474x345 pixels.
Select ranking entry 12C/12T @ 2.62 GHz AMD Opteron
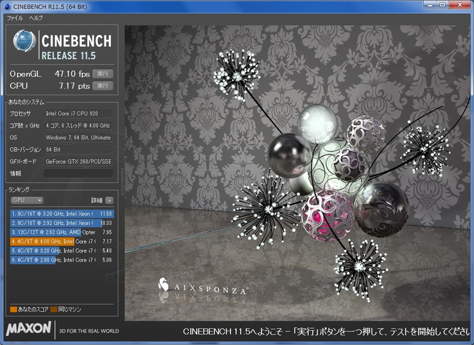[x=62, y=232]
